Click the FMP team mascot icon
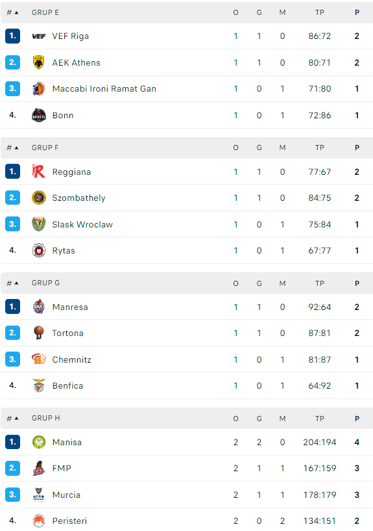This screenshot has width=373, height=531. pos(38,468)
